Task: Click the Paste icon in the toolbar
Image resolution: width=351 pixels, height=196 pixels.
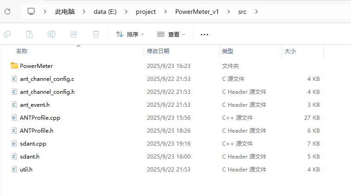Action: click(29, 34)
